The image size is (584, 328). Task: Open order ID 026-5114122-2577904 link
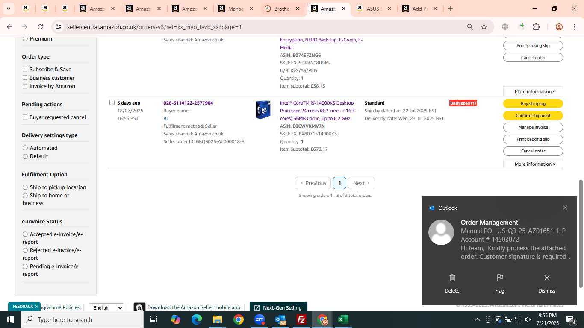pos(188,103)
